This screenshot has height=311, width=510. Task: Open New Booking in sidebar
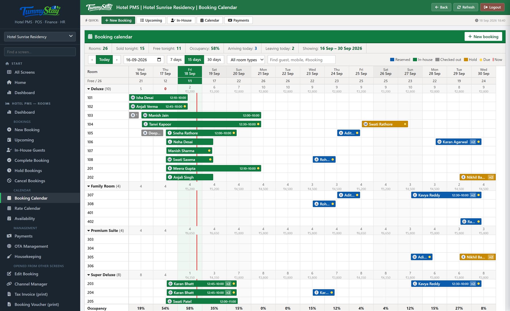40,130
